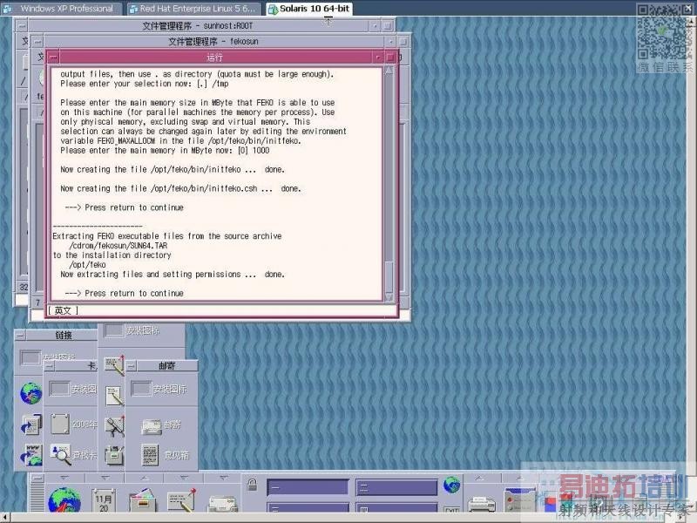Click the install-icon drop box in 邮寄 subpanel
Image resolution: width=697 pixels, height=523 pixels.
click(x=141, y=389)
